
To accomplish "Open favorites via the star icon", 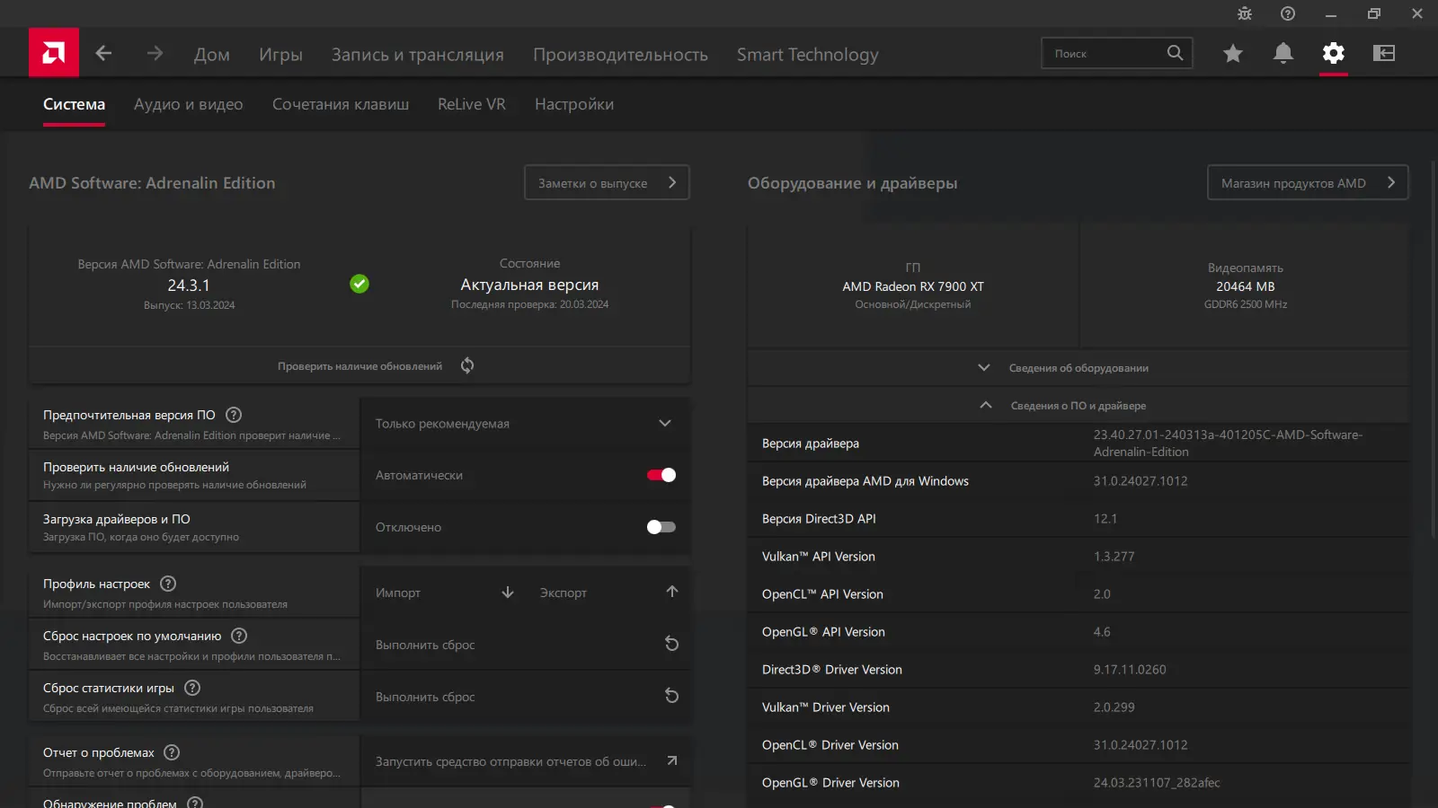I will coord(1232,54).
